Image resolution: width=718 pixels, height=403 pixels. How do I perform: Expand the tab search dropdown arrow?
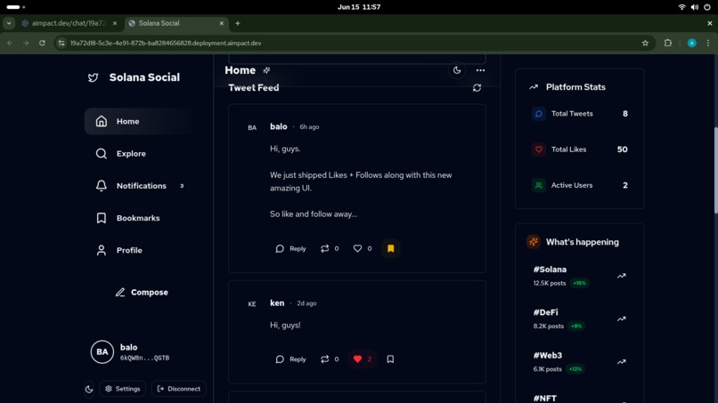click(9, 23)
